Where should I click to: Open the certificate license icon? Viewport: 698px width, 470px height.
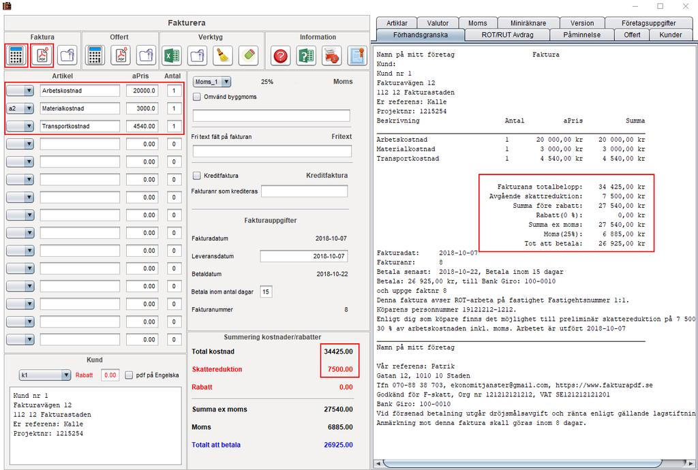(357, 56)
